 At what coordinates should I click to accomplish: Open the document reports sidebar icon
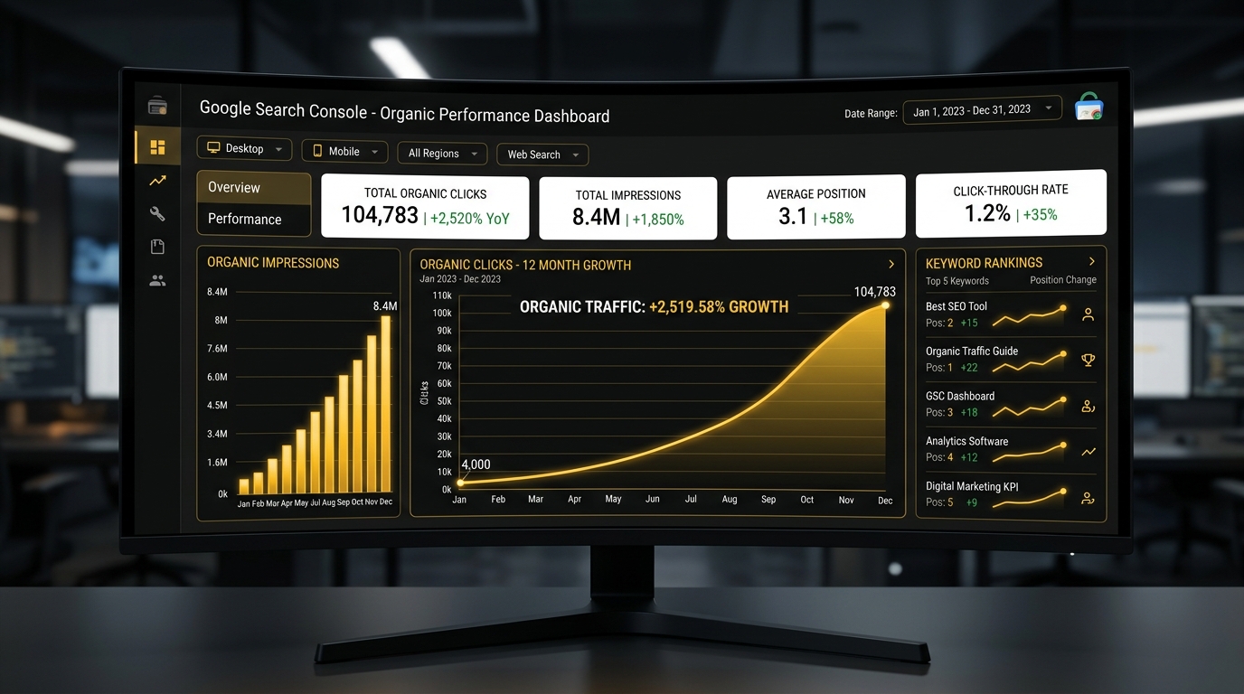pyautogui.click(x=157, y=247)
